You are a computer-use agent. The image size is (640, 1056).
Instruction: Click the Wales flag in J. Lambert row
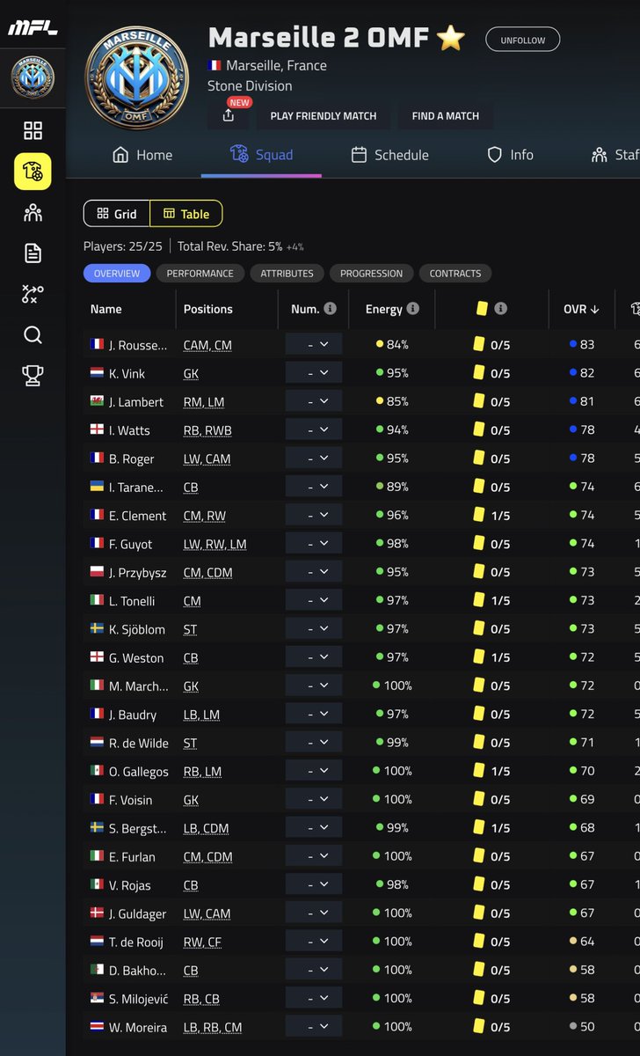[97, 401]
